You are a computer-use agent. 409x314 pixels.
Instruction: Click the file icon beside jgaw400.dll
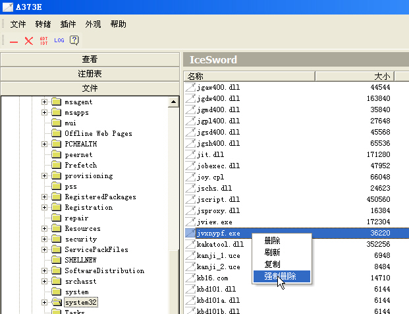[190, 87]
